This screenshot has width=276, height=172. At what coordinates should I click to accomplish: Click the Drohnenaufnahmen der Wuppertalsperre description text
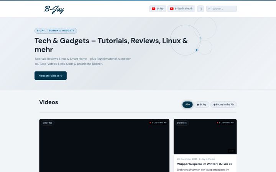pos(203,170)
